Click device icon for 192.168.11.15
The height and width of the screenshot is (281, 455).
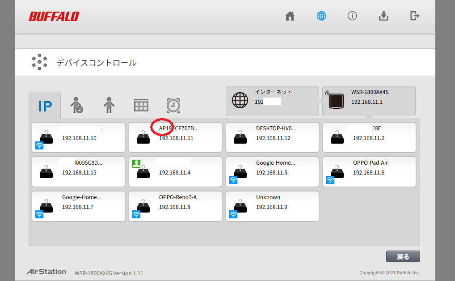[x=46, y=171]
